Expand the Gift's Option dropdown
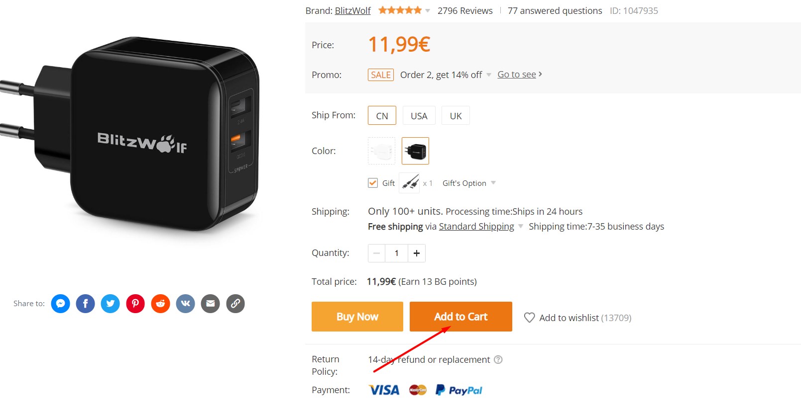801x414 pixels. (469, 183)
